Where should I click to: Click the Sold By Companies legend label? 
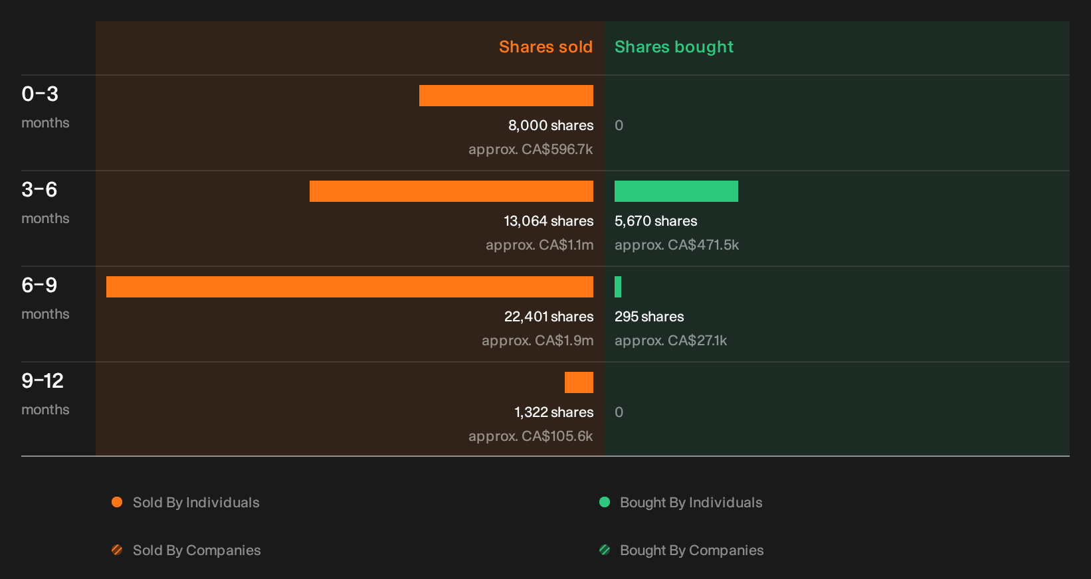click(197, 550)
